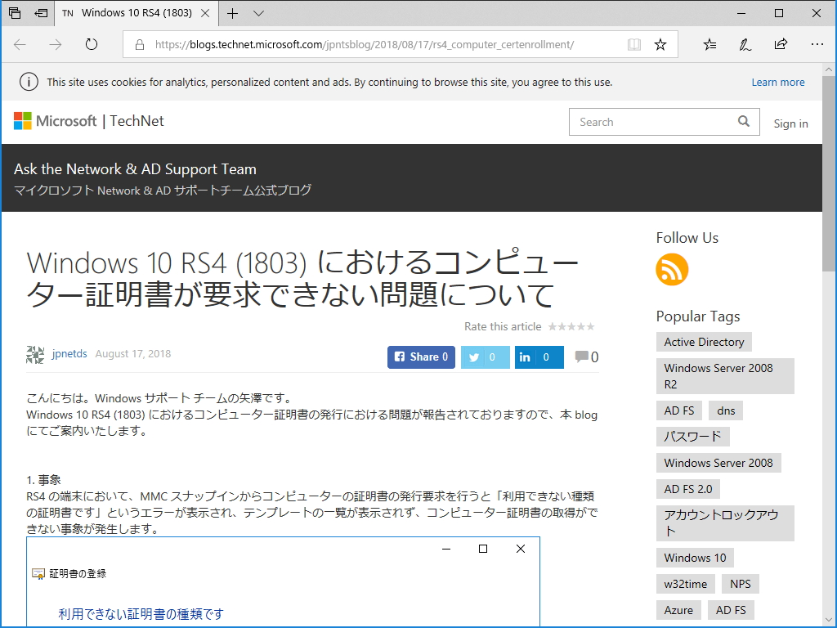This screenshot has width=837, height=628.
Task: Share the page using Edge's share icon
Action: [x=781, y=44]
